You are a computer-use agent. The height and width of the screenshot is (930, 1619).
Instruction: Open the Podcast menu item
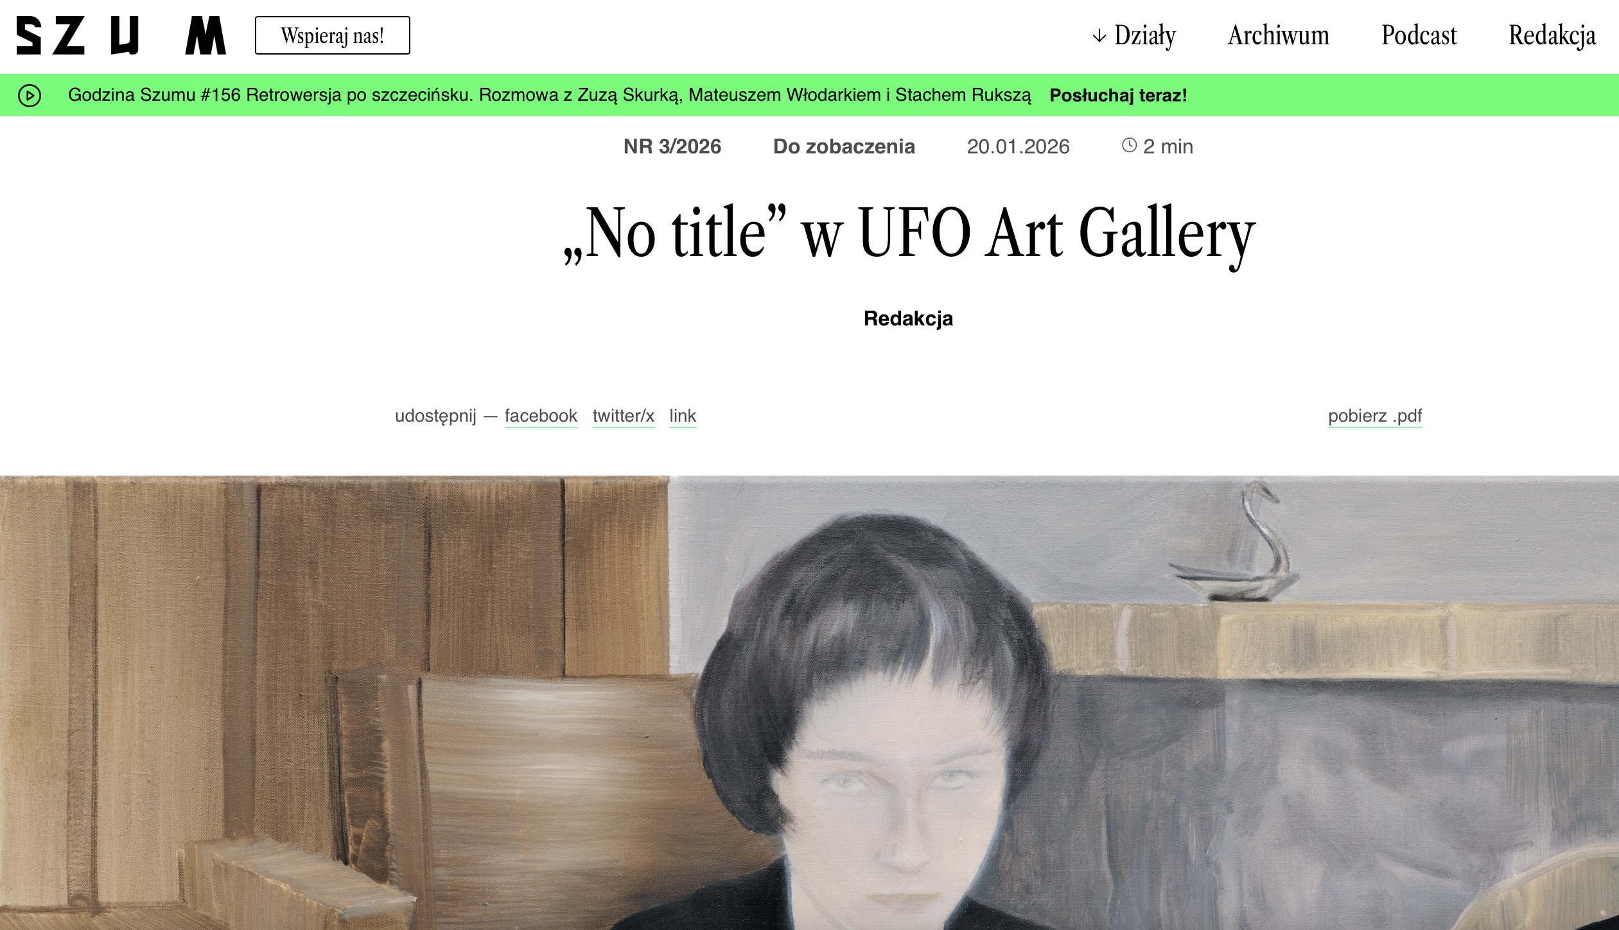(x=1419, y=35)
